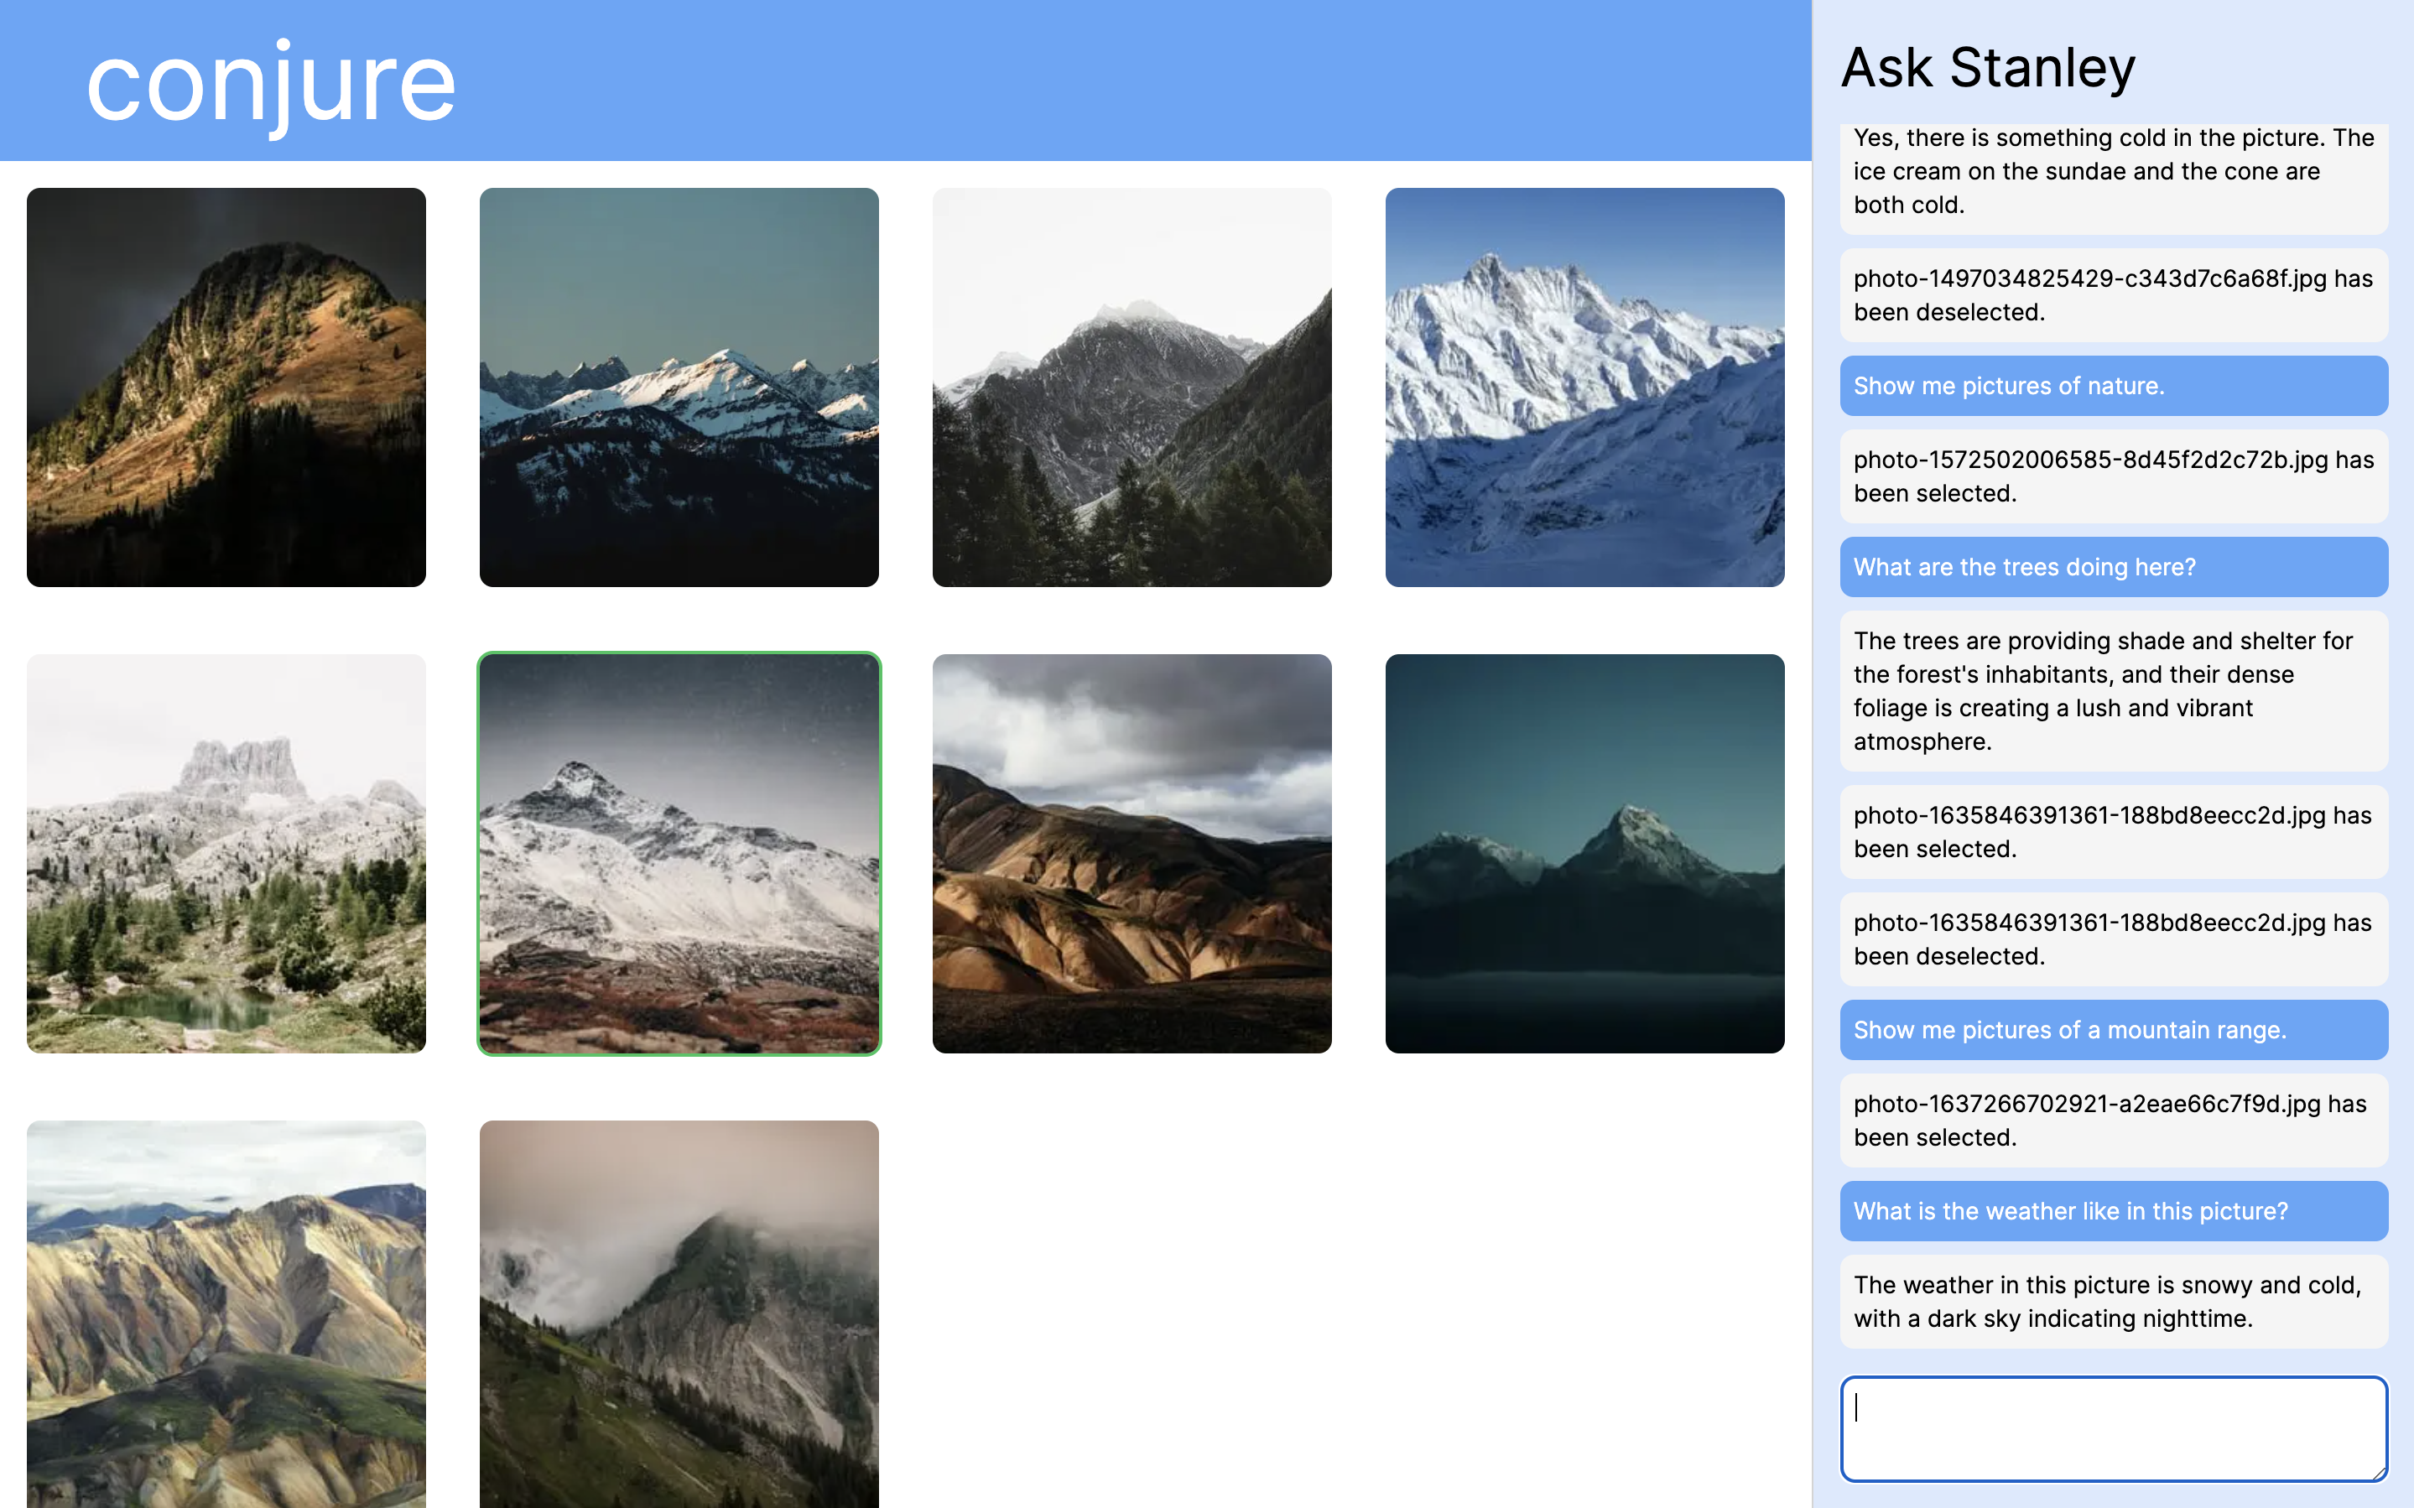Viewport: 2414px width, 1508px height.
Task: Click the conjure logo in header
Action: pos(271,83)
